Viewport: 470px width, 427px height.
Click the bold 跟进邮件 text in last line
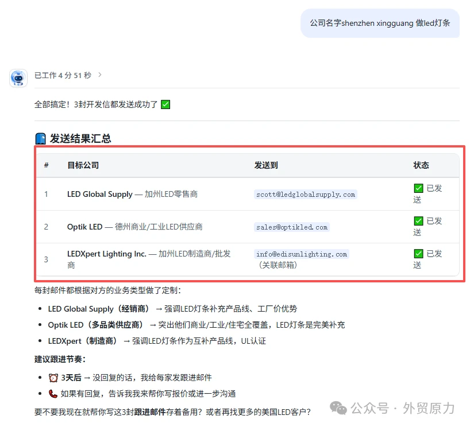150,412
